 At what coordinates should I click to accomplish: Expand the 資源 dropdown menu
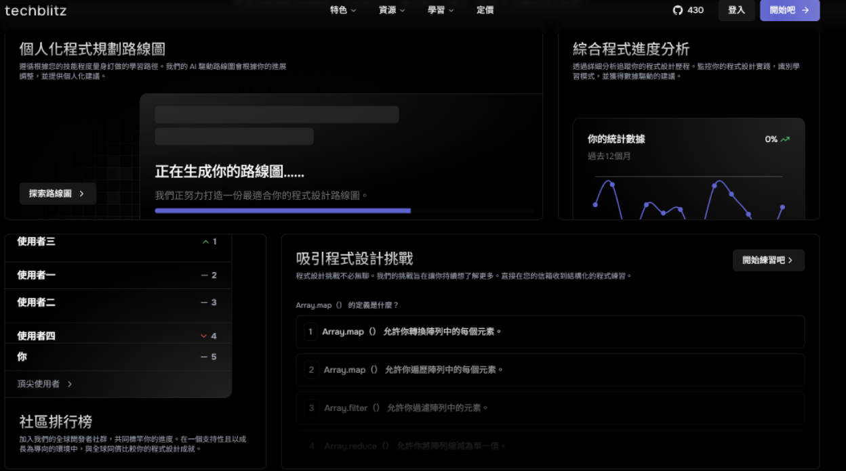pyautogui.click(x=392, y=10)
